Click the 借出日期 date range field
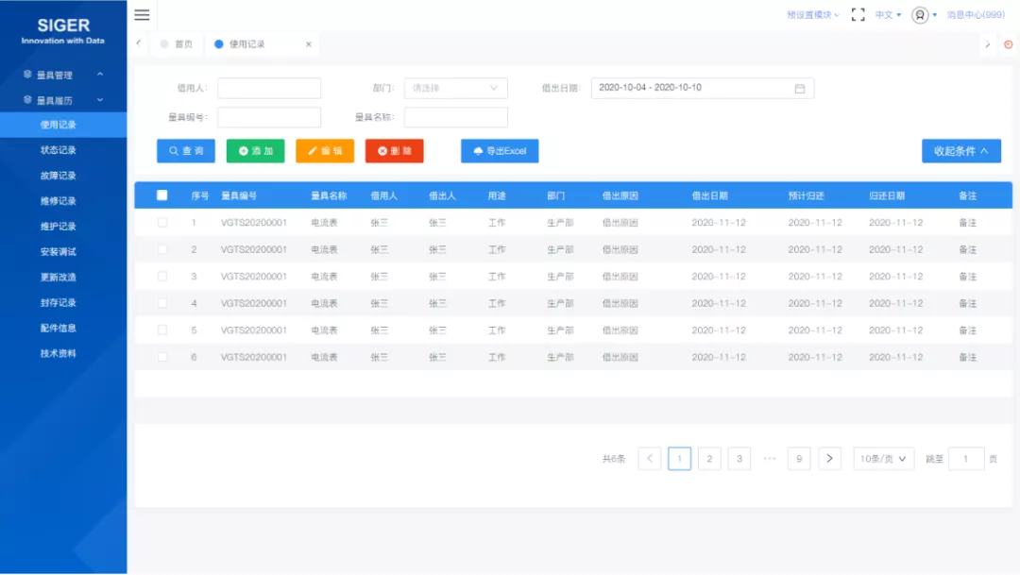Viewport: 1020px width, 575px height. tap(703, 89)
